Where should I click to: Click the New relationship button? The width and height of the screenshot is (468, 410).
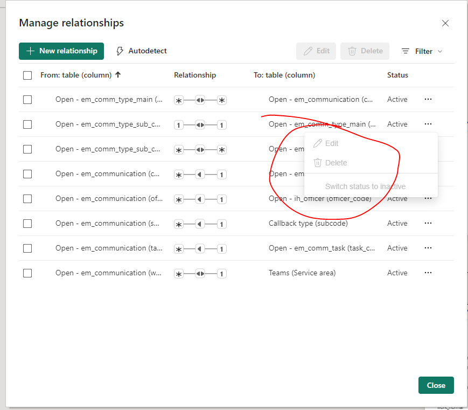click(61, 51)
